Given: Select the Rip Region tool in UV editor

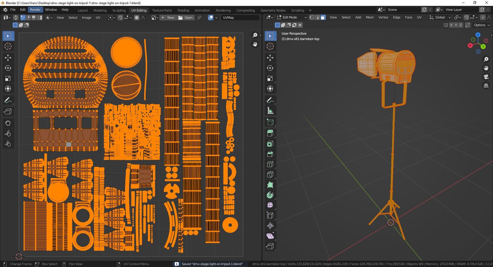Looking at the screenshot, I should click(x=8, y=112).
